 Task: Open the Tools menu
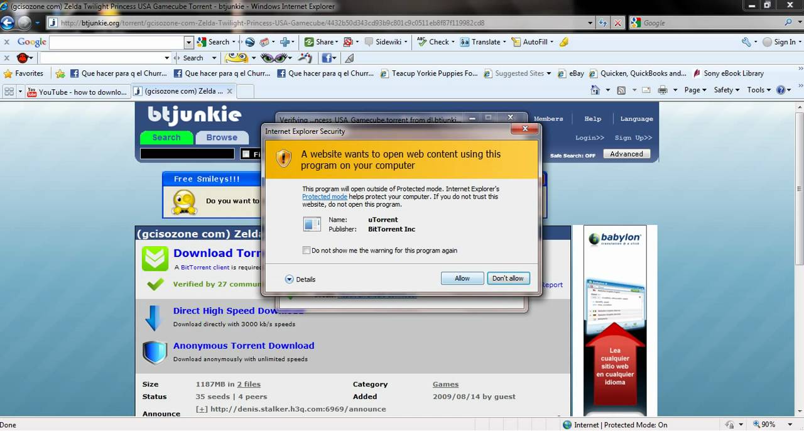coord(759,90)
